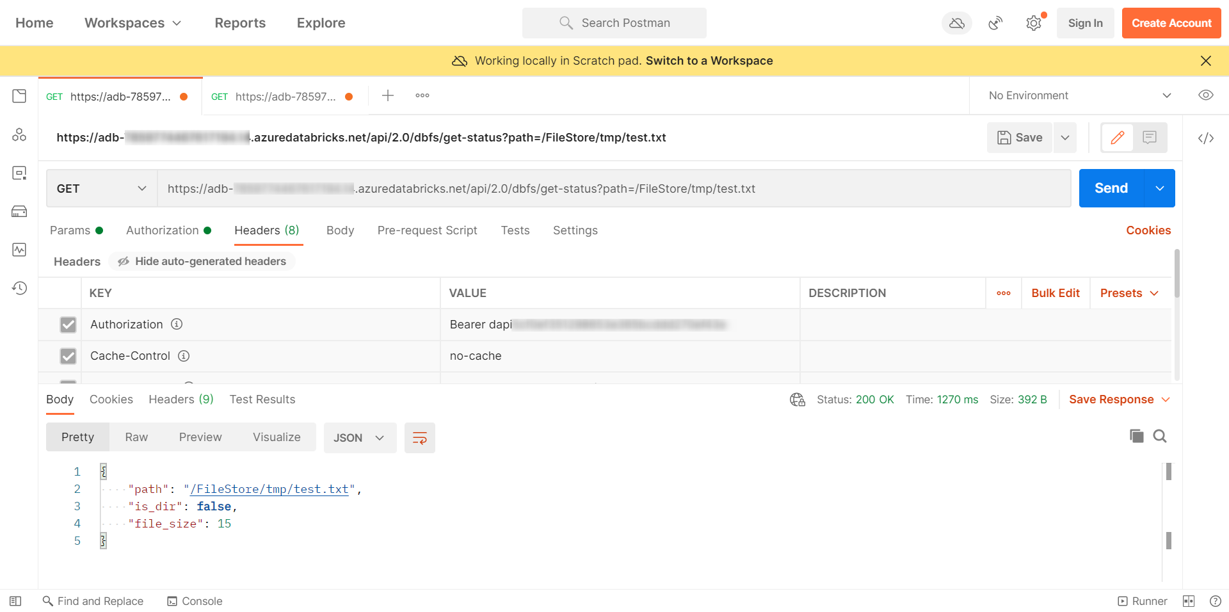Click the pencil edit mode icon
This screenshot has width=1229, height=612.
pos(1118,138)
